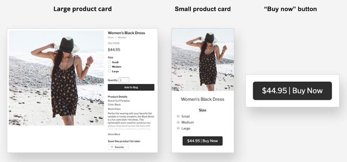Click the $44.95 price under the SKU
This screenshot has width=347, height=162.
114,50
